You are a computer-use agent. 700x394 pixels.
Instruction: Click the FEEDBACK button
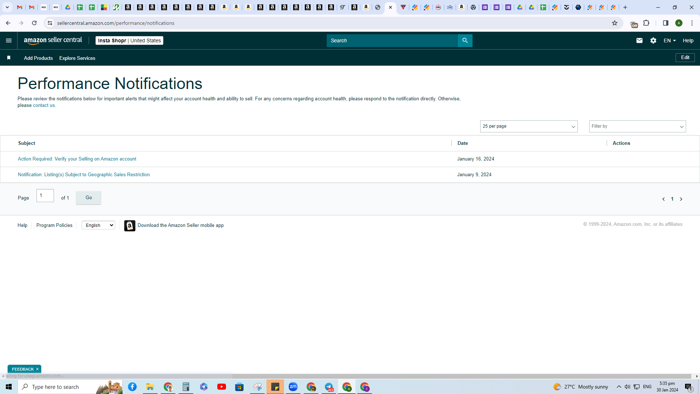pos(23,369)
